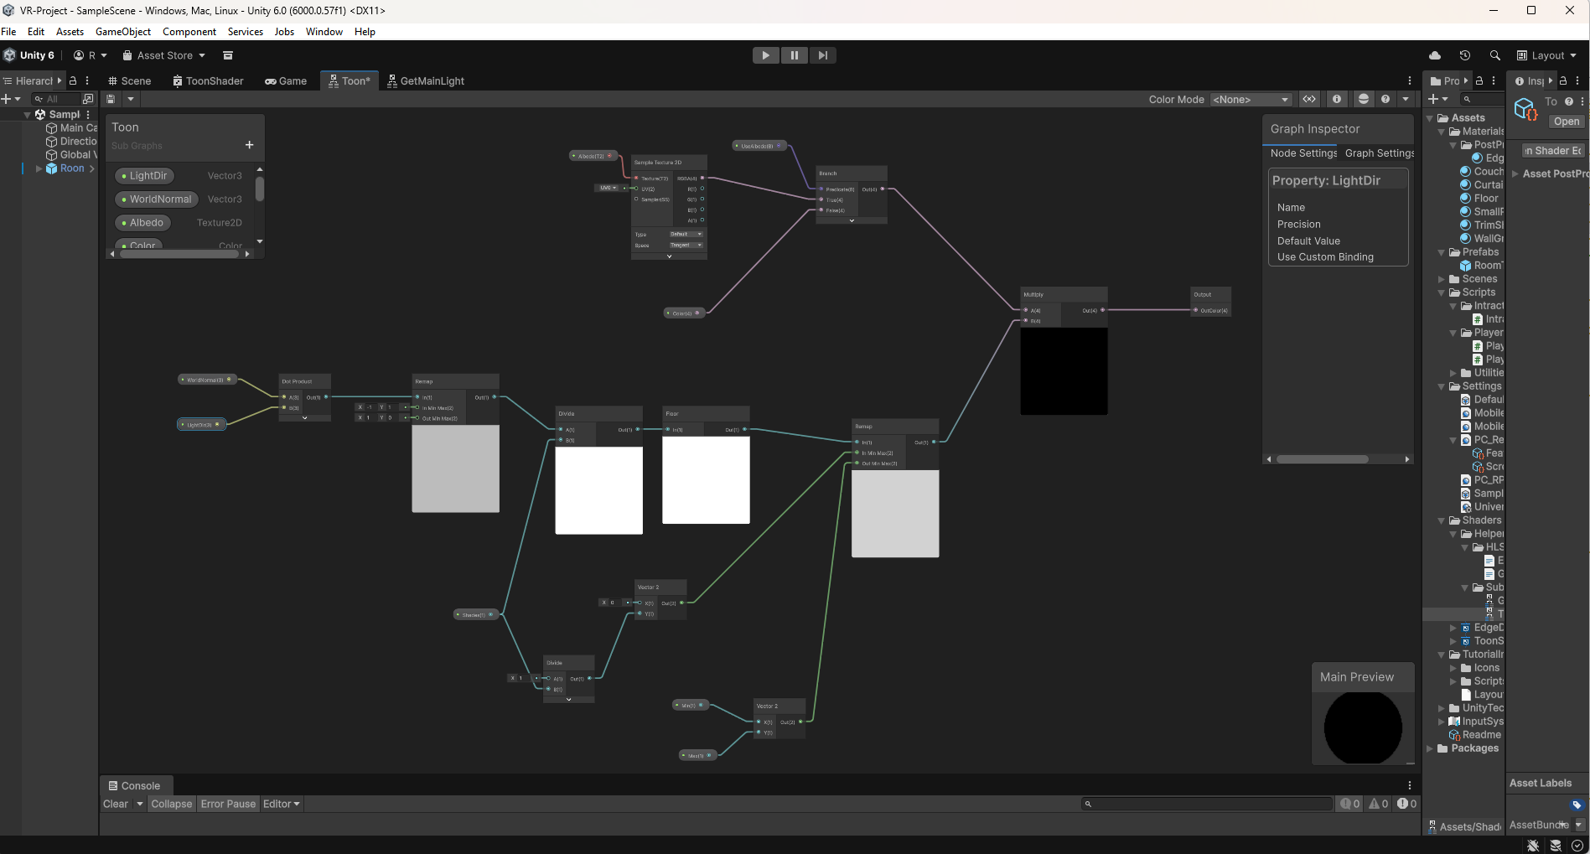Click the Graph Settings tab
This screenshot has width=1590, height=854.
(1379, 153)
